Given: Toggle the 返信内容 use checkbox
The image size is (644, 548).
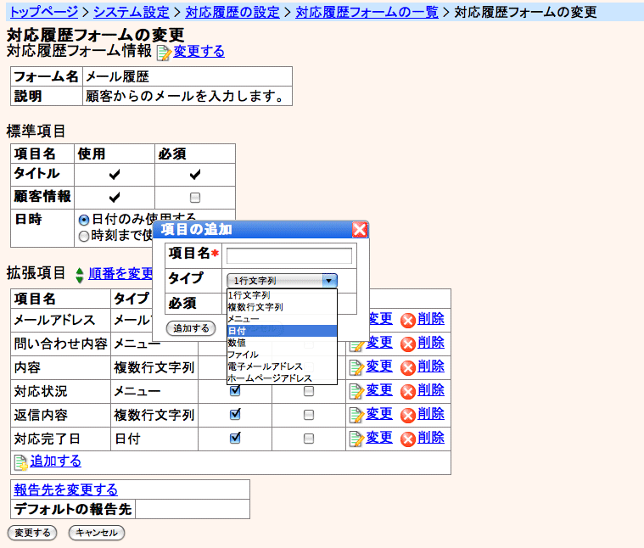Looking at the screenshot, I should [x=235, y=415].
